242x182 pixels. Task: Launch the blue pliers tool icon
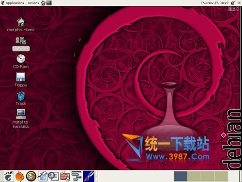[89, 176]
